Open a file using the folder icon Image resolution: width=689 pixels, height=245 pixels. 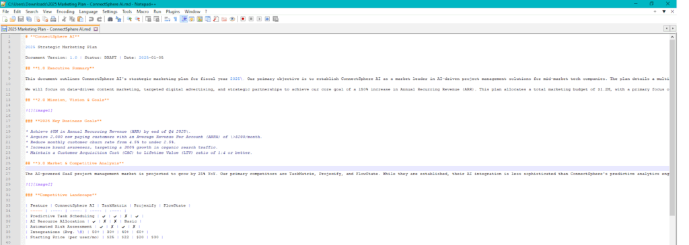click(12, 19)
